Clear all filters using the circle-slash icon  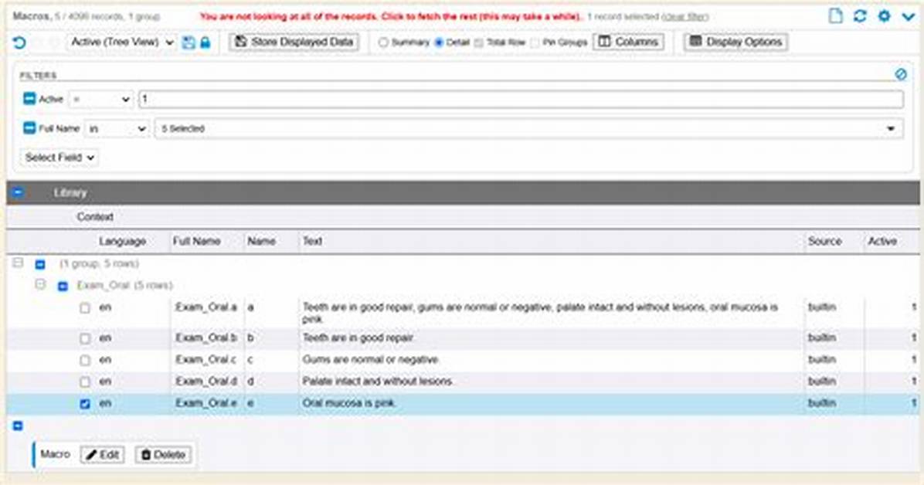(x=900, y=73)
